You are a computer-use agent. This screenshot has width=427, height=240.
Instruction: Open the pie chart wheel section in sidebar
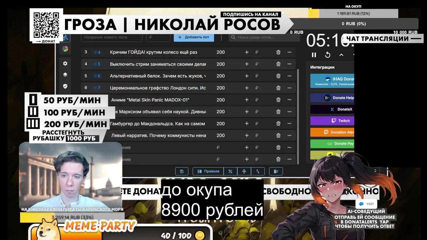click(65, 49)
